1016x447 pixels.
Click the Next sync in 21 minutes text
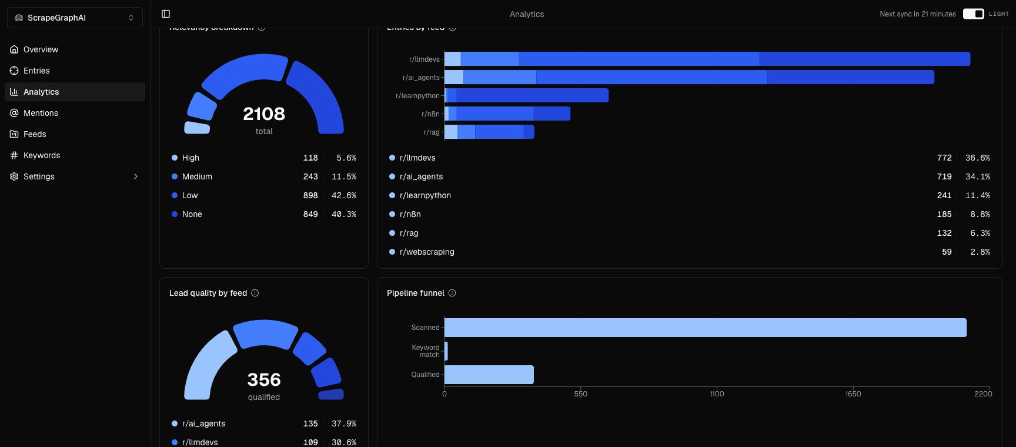click(x=918, y=14)
